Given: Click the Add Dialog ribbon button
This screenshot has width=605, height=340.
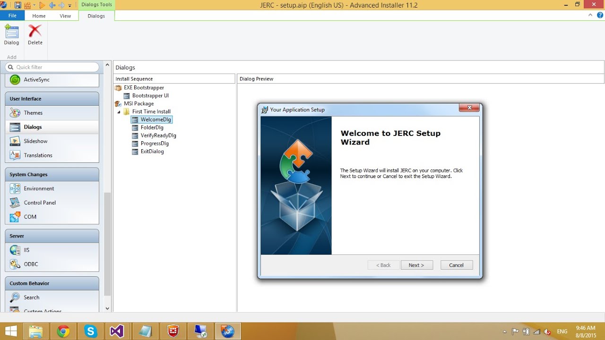Looking at the screenshot, I should [x=11, y=35].
